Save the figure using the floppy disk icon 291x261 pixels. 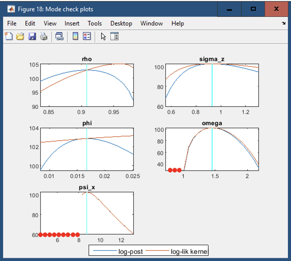click(x=32, y=36)
